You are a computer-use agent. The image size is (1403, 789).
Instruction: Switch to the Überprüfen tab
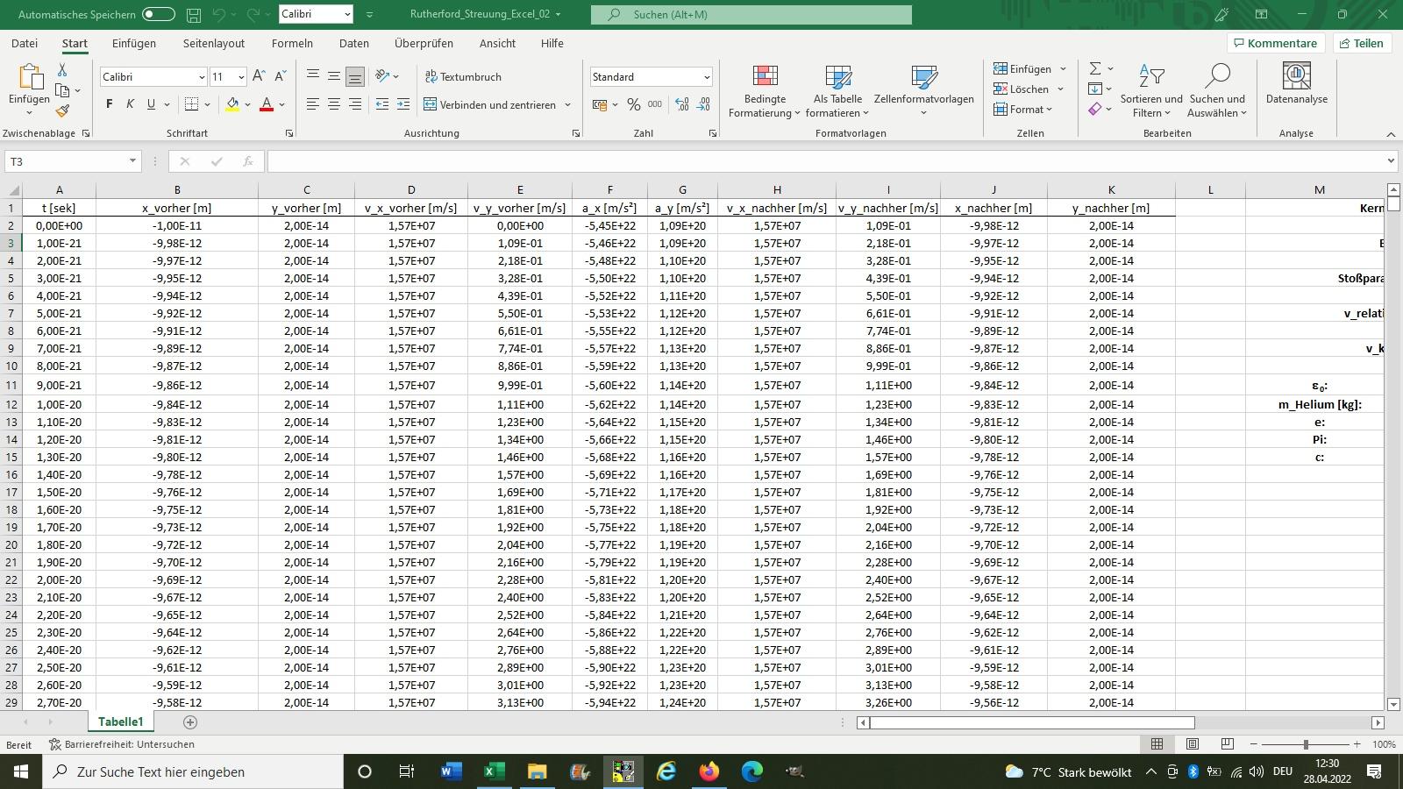click(424, 43)
